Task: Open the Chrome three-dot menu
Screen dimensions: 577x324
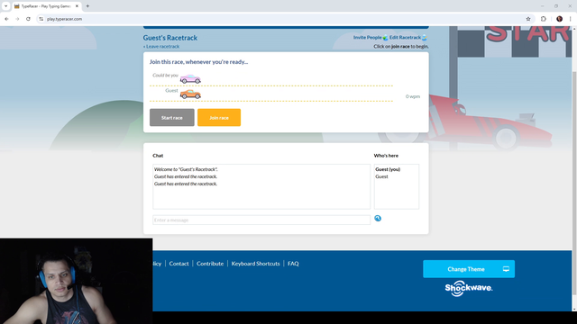Action: [x=570, y=19]
